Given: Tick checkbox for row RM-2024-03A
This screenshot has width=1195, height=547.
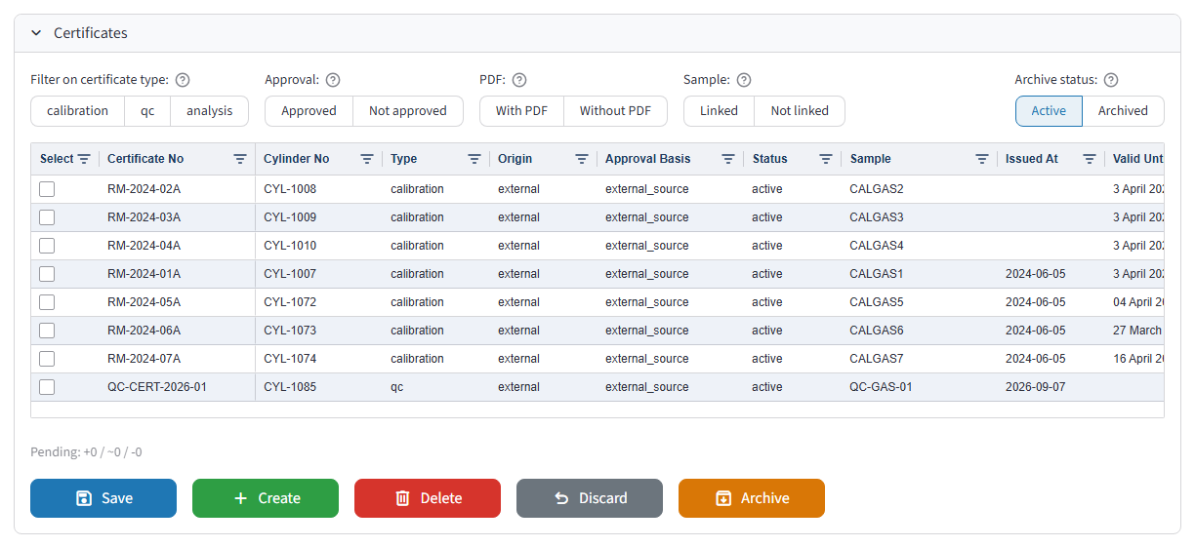Looking at the screenshot, I should click(x=47, y=217).
